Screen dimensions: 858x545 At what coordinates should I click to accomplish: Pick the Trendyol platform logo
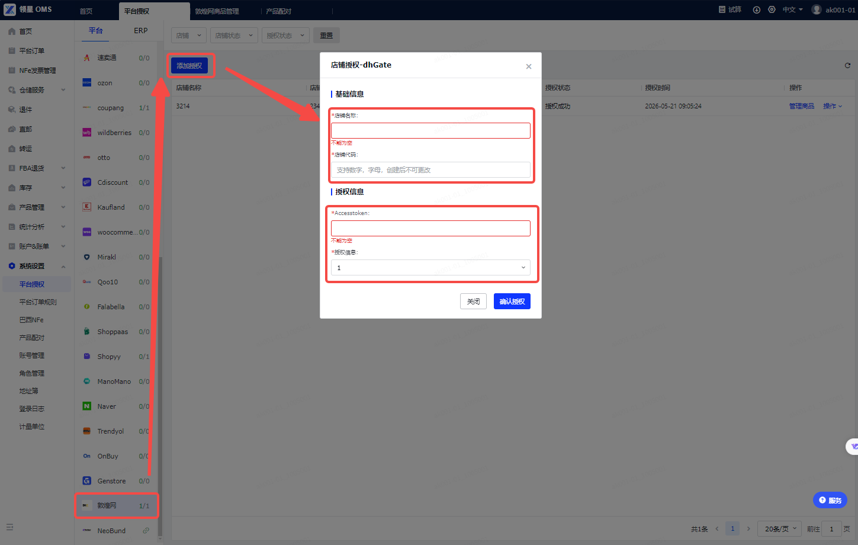(86, 431)
